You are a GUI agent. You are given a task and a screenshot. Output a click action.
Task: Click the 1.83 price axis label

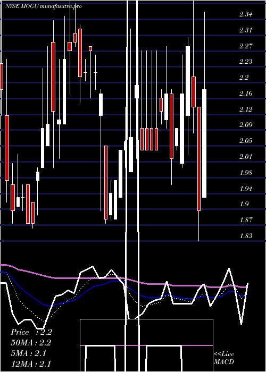(246, 235)
